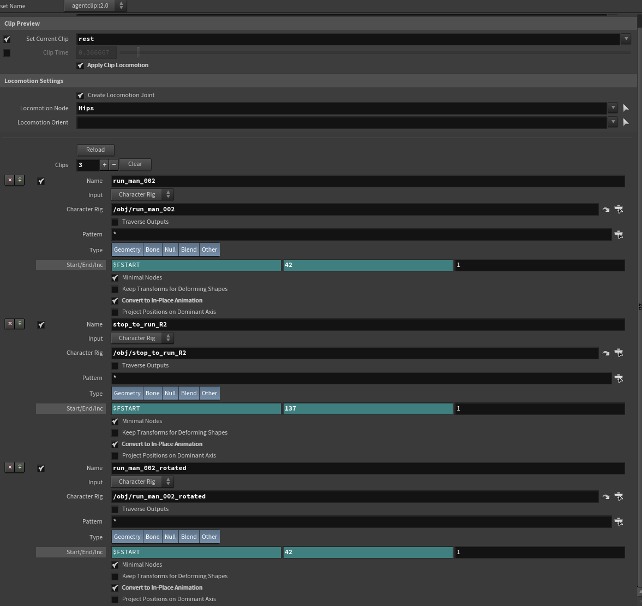This screenshot has width=642, height=606.
Task: Jump to the /obj/stop_to_run_R2 operator
Action: [606, 353]
